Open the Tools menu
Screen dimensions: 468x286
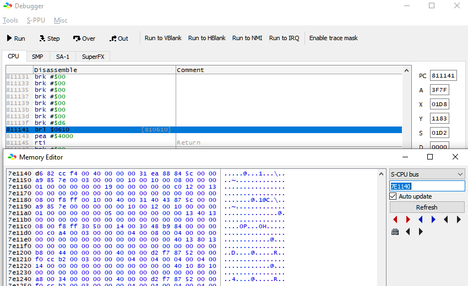[10, 20]
